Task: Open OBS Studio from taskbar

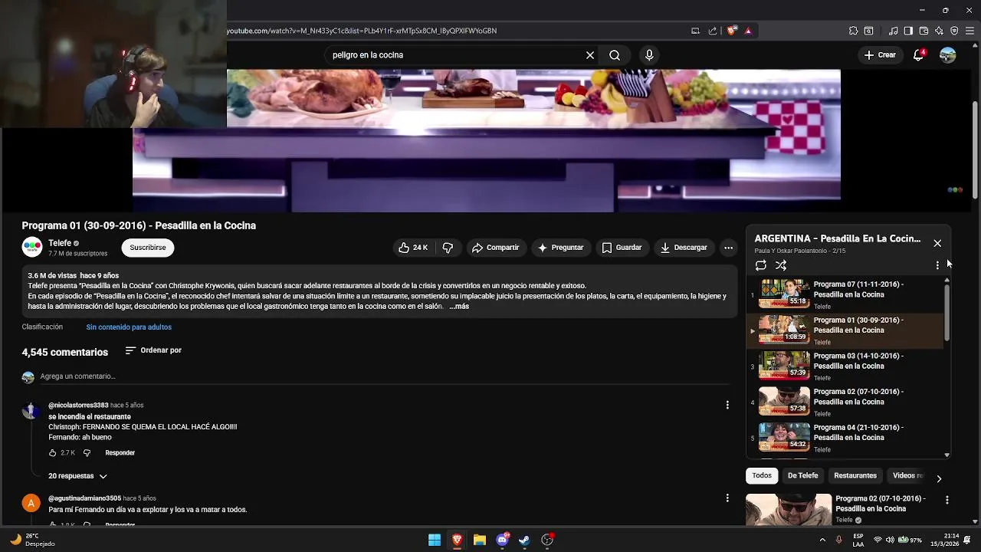Action: [547, 540]
